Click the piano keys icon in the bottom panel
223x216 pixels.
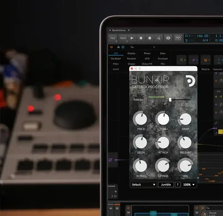point(117,208)
